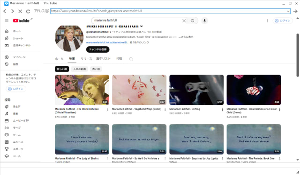Open Surprised by Joy video thumbnail
Viewport: 300px width, 175px height.
point(196,139)
